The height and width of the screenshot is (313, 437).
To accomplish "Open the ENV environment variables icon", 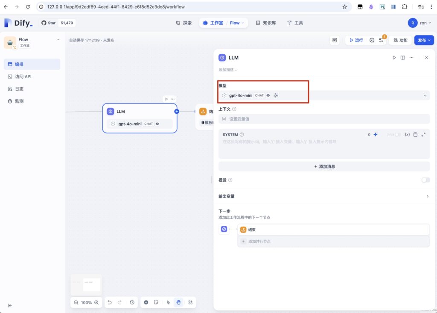I will click(x=335, y=40).
